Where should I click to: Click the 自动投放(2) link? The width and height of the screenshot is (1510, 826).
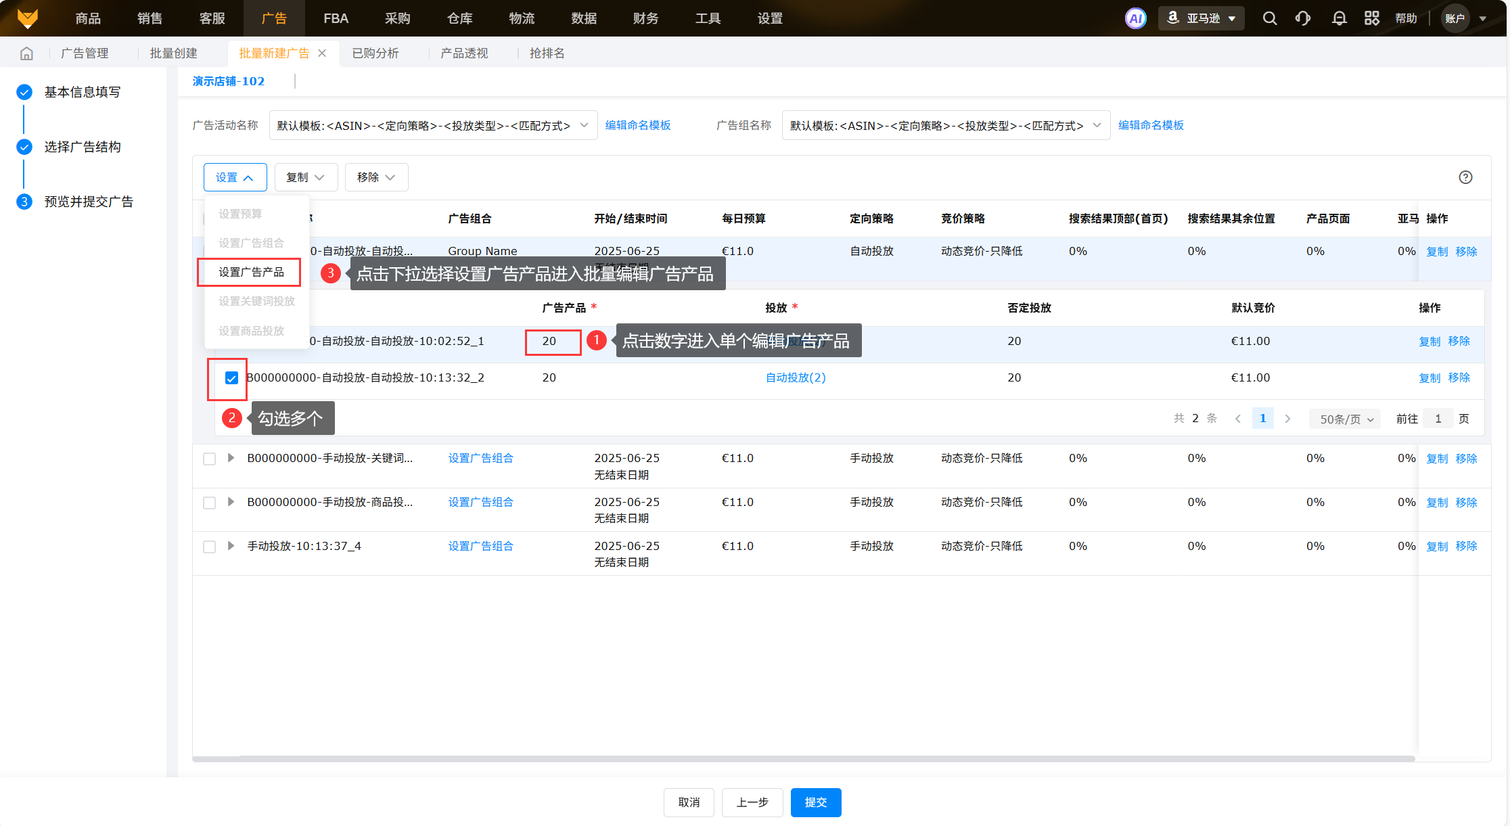pyautogui.click(x=796, y=377)
